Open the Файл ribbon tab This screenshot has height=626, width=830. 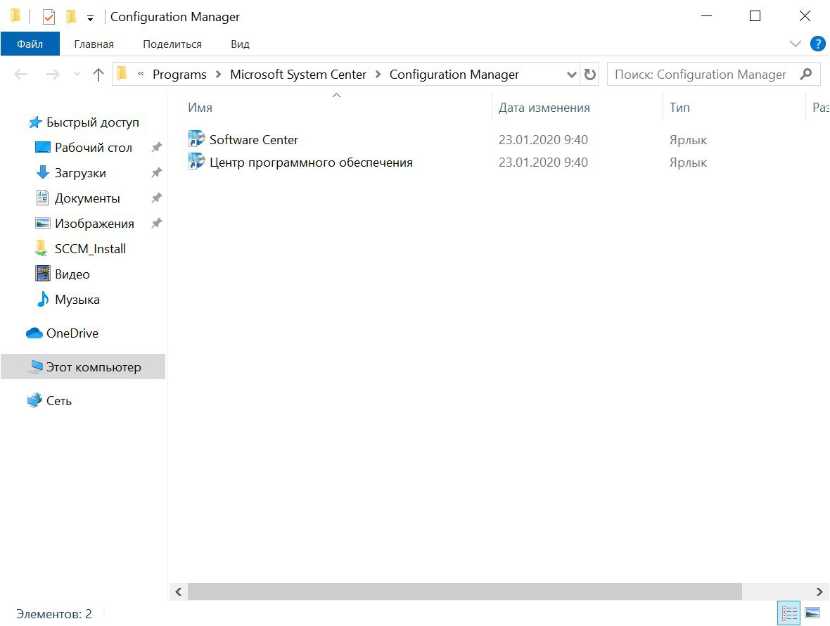click(30, 44)
